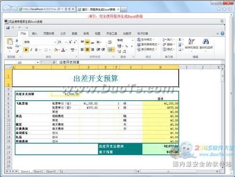The height and width of the screenshot is (177, 235).
Task: Click the Fill Color paint bucket icon
Action: tap(56, 50)
